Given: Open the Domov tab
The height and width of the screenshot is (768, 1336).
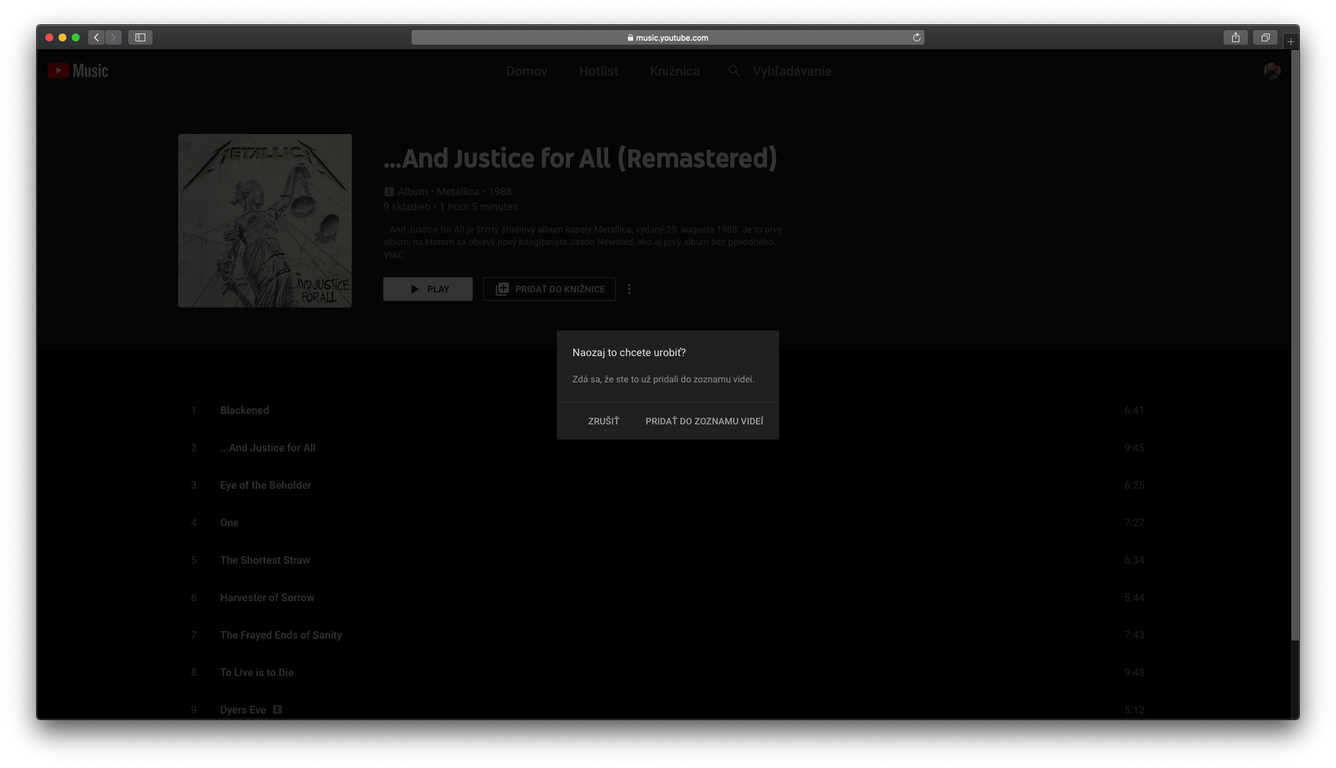Looking at the screenshot, I should 527,71.
